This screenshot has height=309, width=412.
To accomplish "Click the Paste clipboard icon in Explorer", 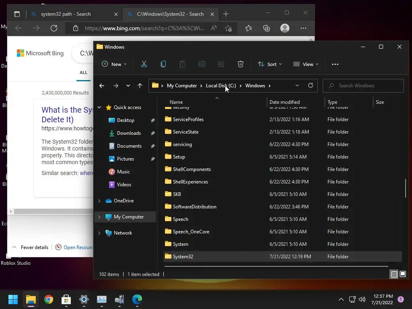I will point(182,64).
